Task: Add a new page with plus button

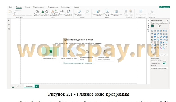Action: point(37,86)
